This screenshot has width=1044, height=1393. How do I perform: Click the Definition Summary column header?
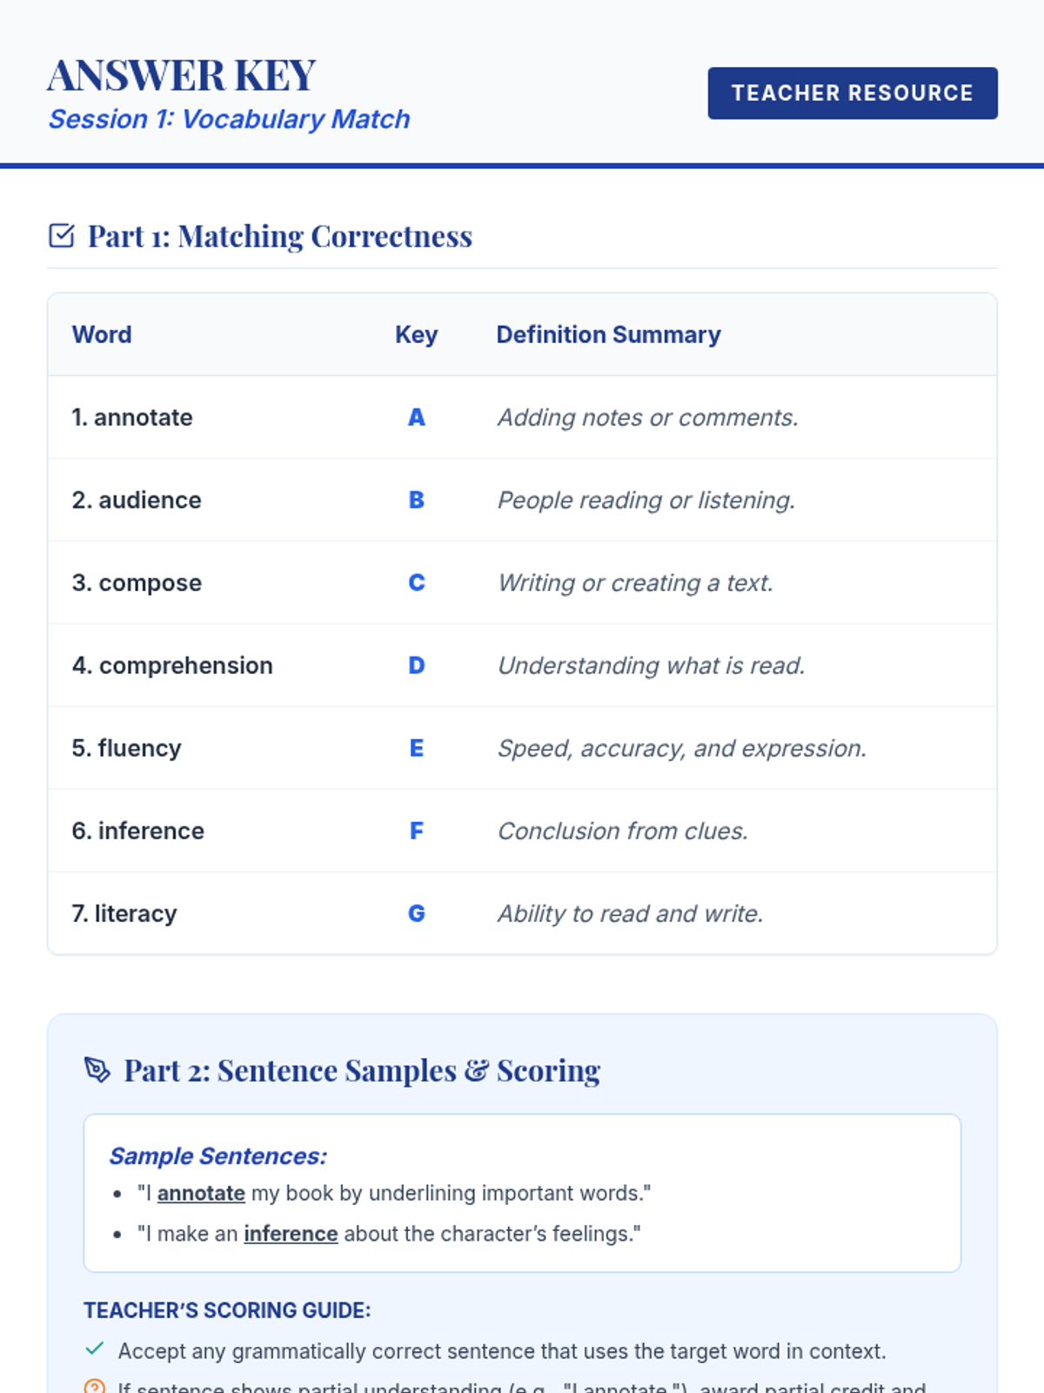(608, 334)
